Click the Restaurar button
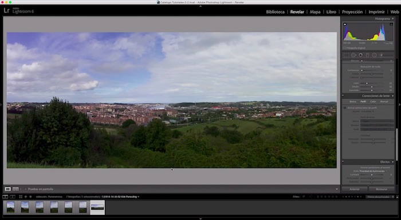 (382, 189)
